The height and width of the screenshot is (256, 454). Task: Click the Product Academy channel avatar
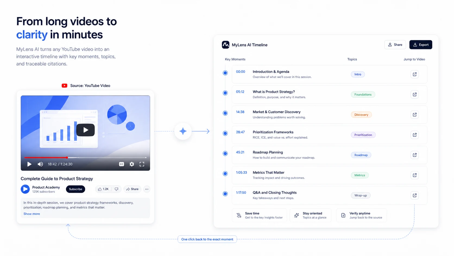click(x=25, y=189)
